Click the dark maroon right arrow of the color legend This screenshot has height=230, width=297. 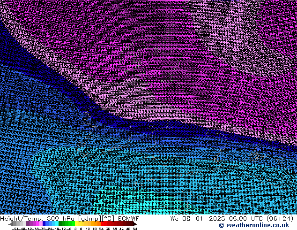pos(135,224)
